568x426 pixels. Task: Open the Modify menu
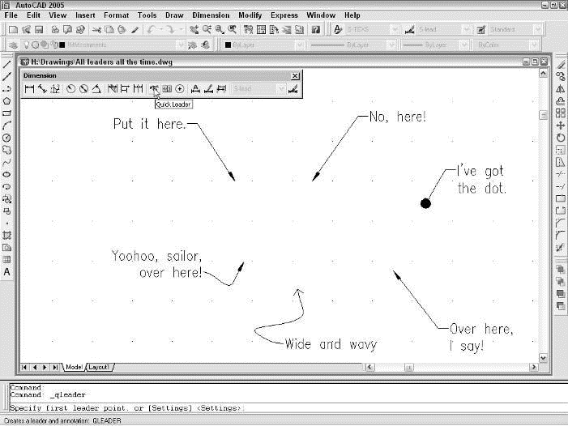click(250, 15)
